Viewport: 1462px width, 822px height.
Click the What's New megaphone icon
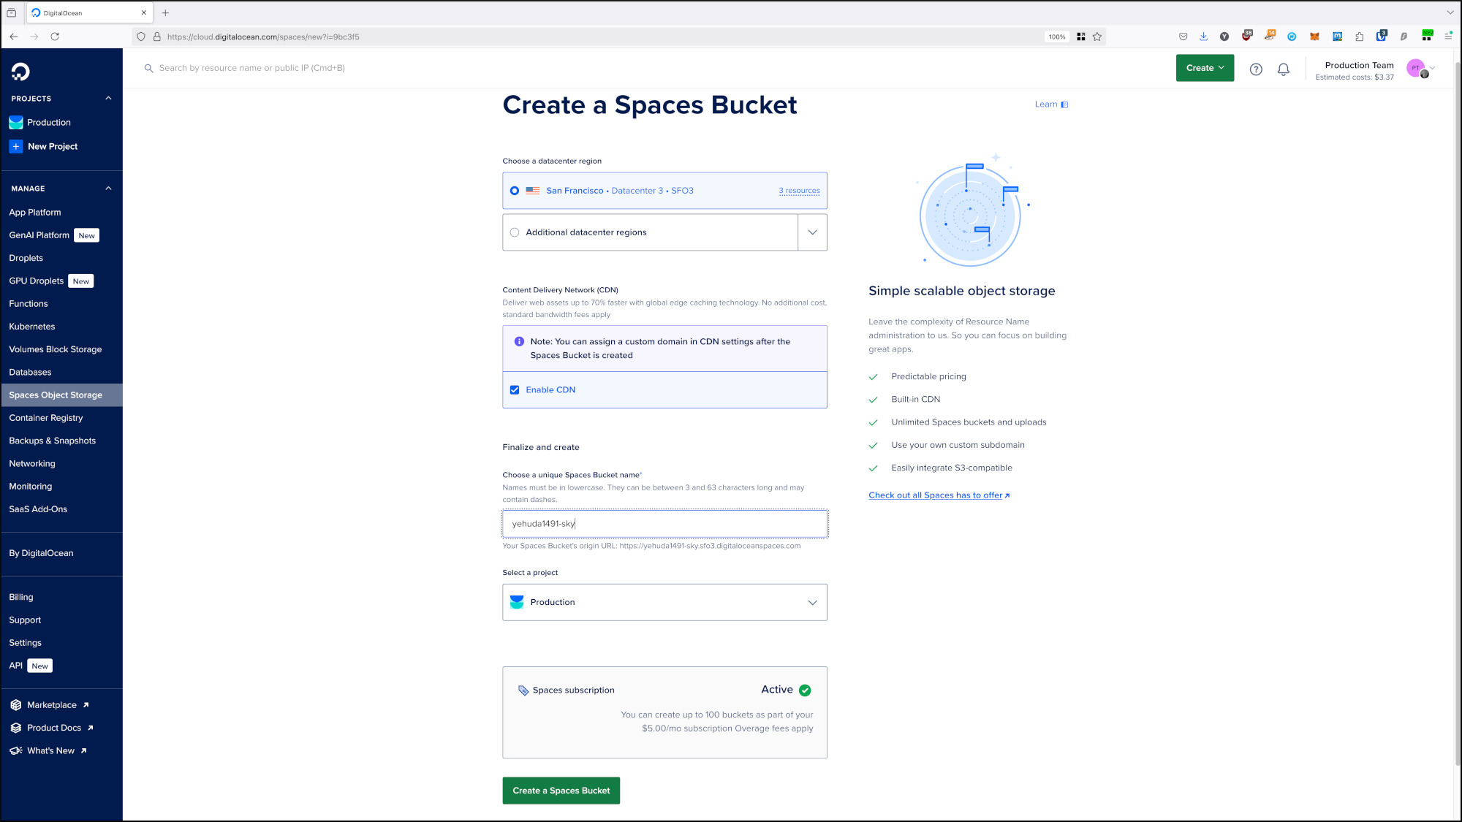[x=16, y=750]
